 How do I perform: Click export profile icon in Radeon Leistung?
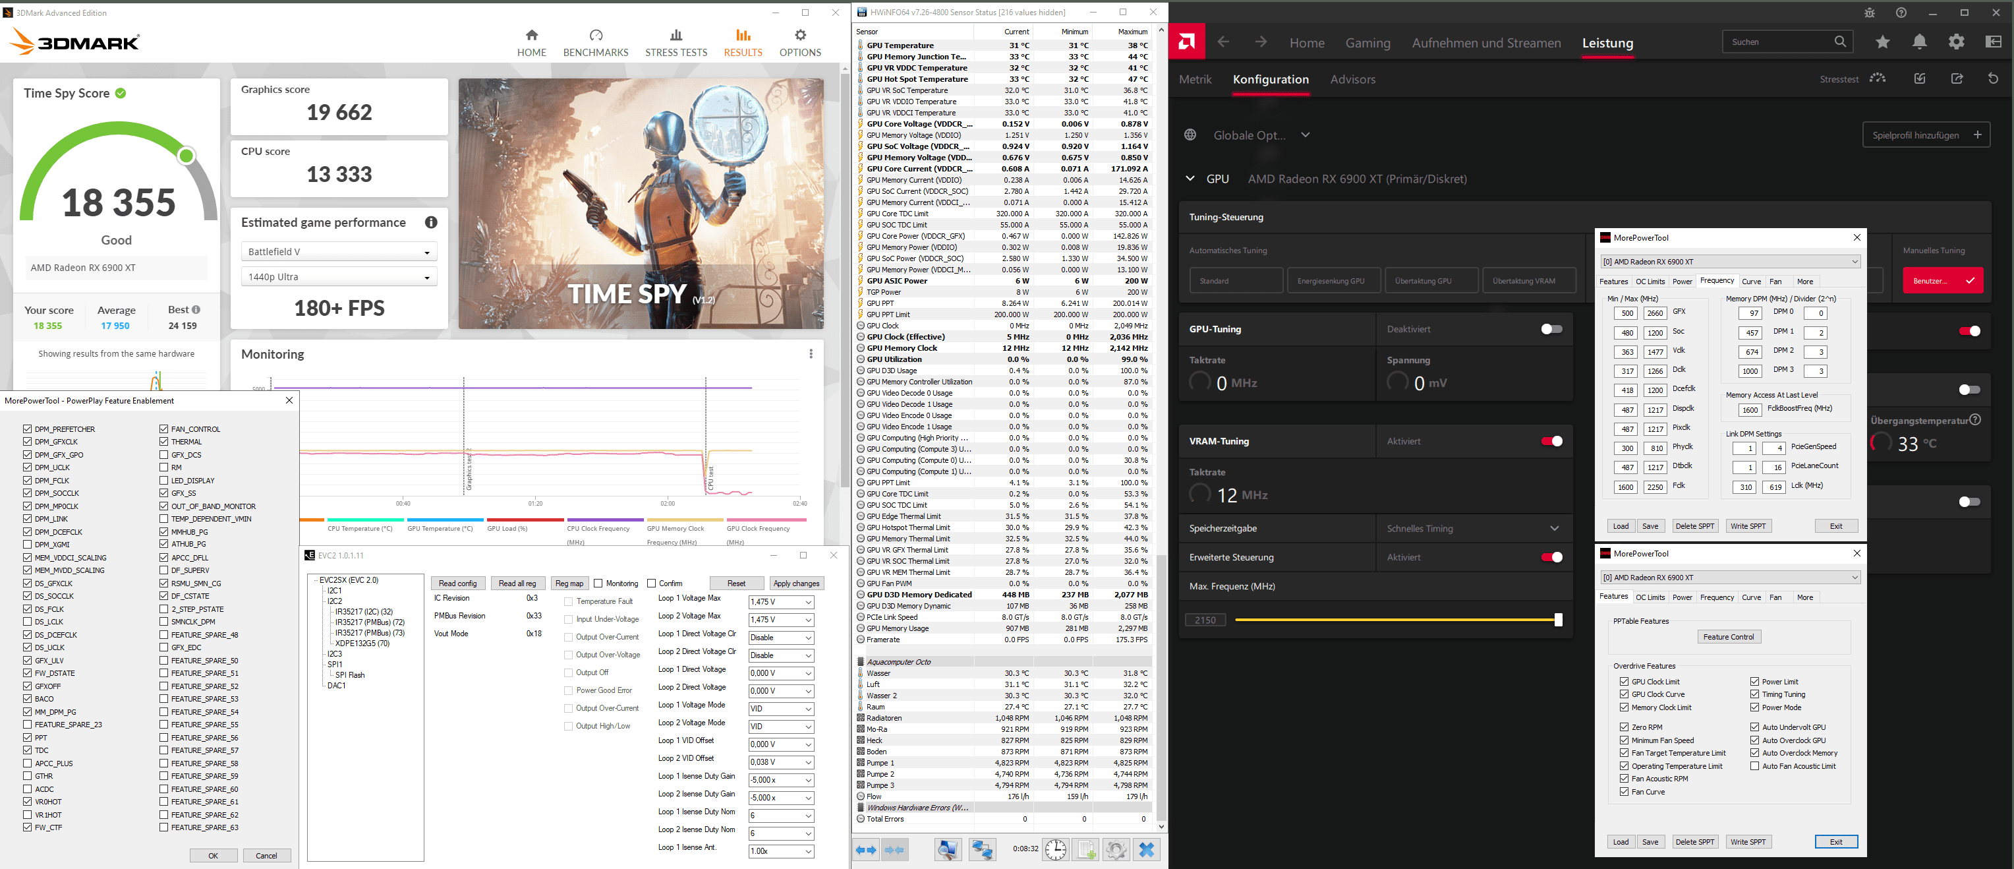click(x=1957, y=78)
